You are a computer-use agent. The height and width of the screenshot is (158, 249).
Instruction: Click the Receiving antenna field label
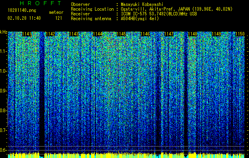pos(91,19)
